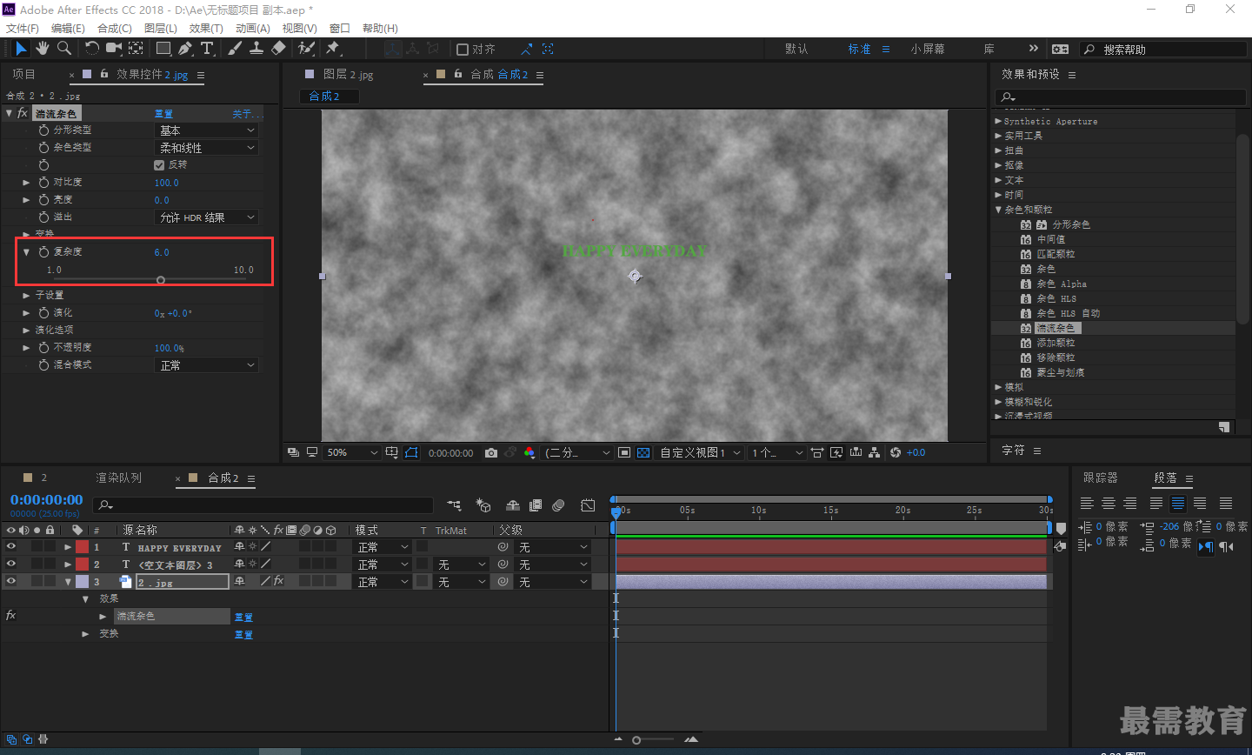
Task: Open the 自定义视图1 view dropdown
Action: tap(700, 453)
